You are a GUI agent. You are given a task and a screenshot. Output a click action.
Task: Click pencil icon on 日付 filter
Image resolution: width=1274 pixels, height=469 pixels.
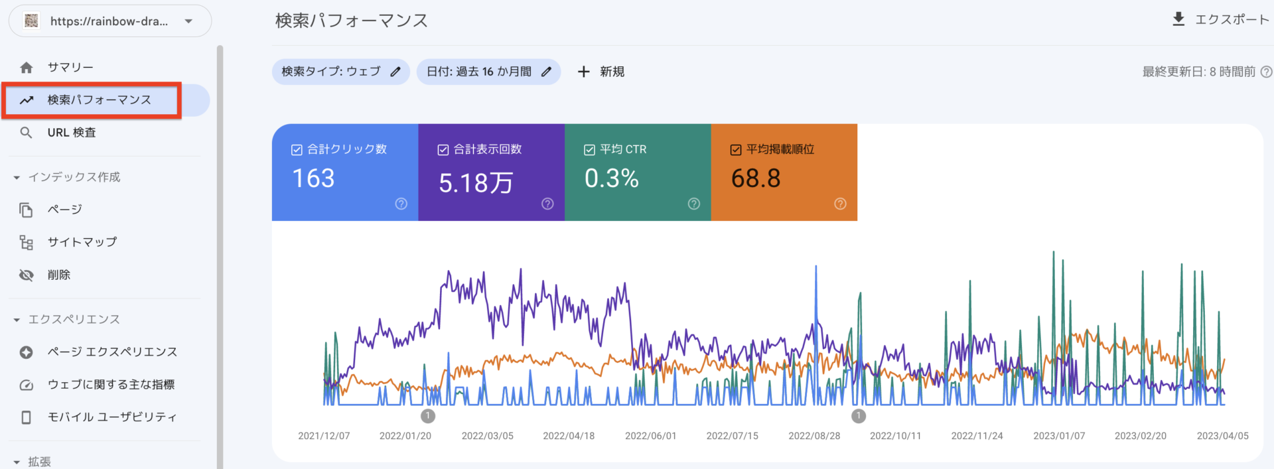click(x=546, y=72)
